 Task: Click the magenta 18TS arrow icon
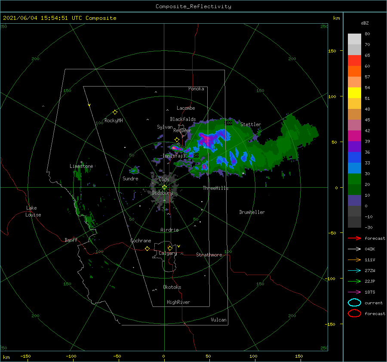point(354,292)
